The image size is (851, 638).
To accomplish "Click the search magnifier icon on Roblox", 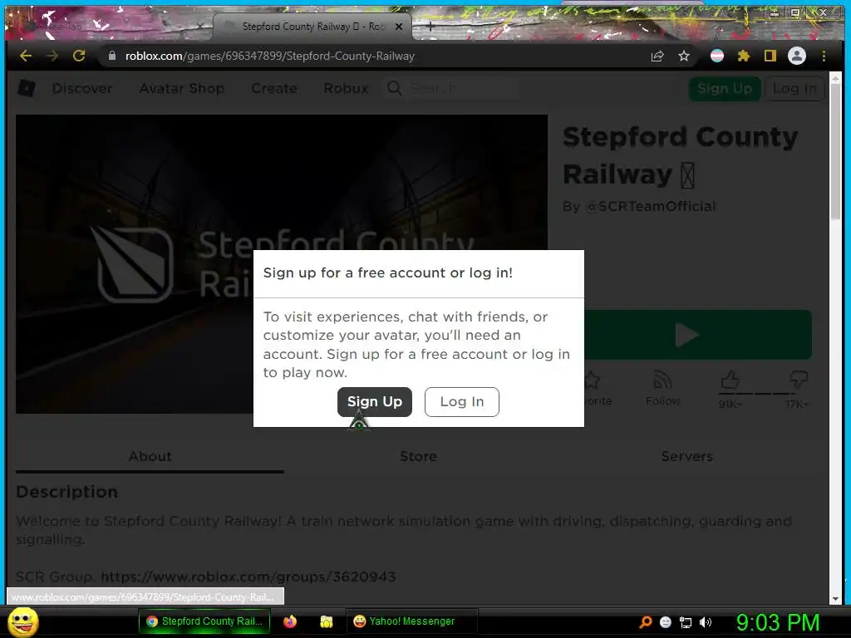I will coord(395,88).
